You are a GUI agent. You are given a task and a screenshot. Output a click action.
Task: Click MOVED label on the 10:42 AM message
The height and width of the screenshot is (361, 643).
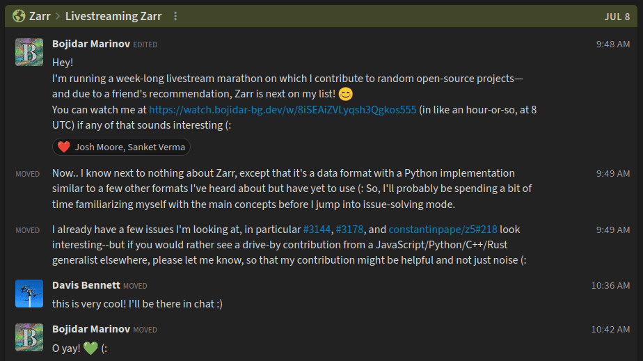(x=145, y=330)
